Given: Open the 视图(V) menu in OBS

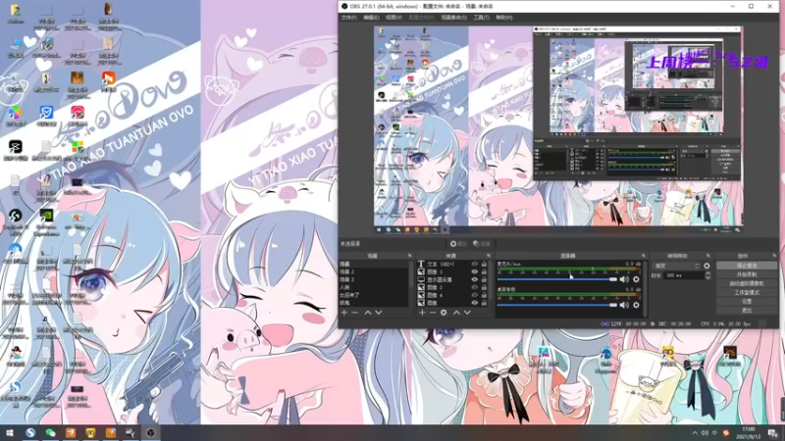Looking at the screenshot, I should click(x=394, y=18).
